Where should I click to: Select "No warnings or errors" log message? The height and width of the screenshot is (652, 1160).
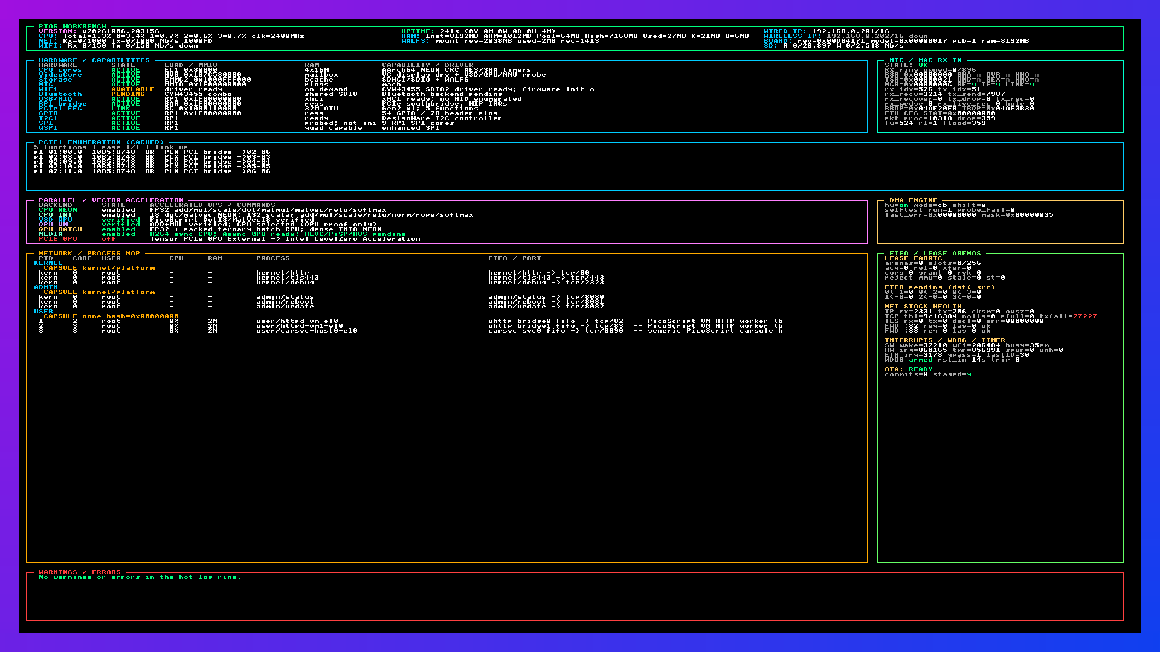point(140,577)
